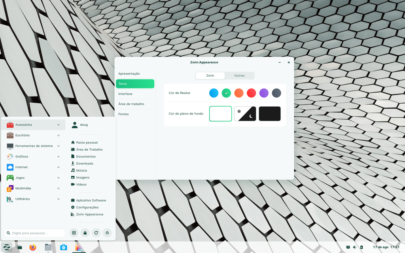Choose the gray accent color
The height and width of the screenshot is (253, 405).
(276, 93)
